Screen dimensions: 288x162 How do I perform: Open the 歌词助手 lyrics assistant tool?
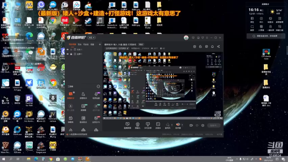83,120
